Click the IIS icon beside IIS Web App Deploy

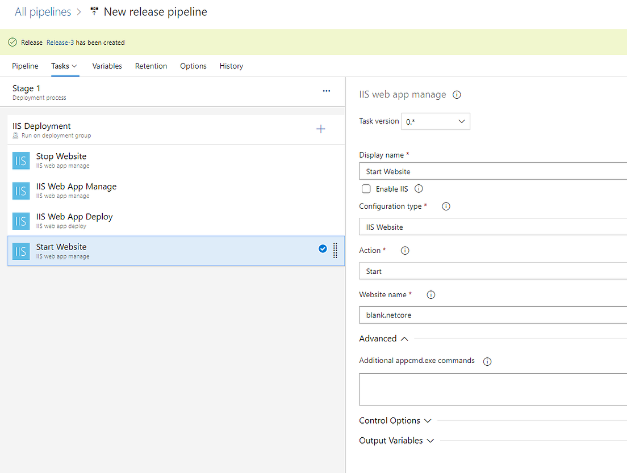[21, 221]
